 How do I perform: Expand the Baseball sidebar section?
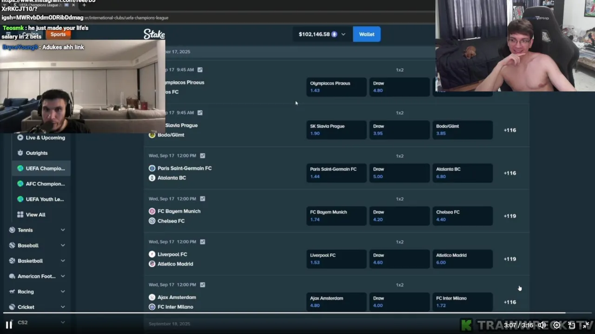coord(63,245)
